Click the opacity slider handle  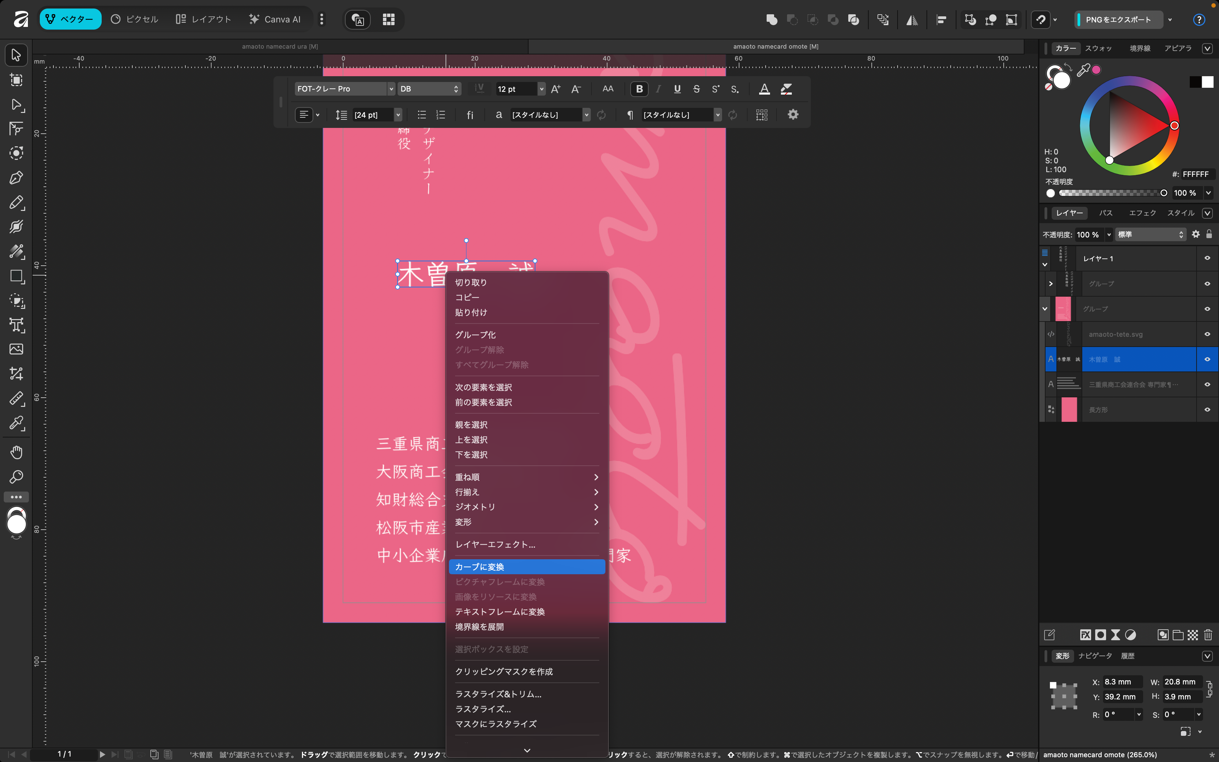tap(1164, 193)
